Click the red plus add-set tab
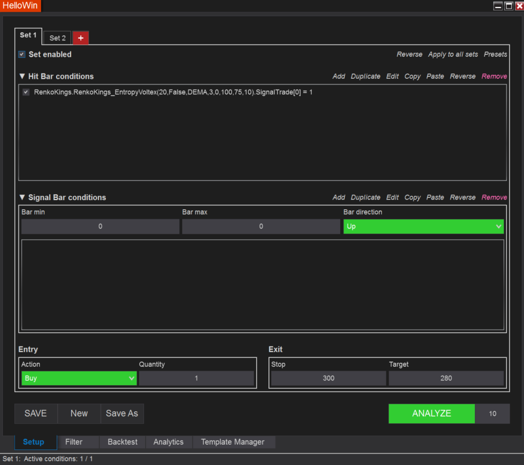The image size is (524, 465). 80,38
